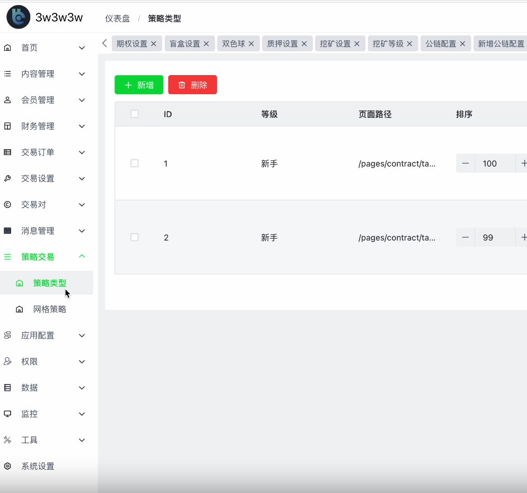Click the person icon beside 会员管理
527x493 pixels.
coord(7,100)
